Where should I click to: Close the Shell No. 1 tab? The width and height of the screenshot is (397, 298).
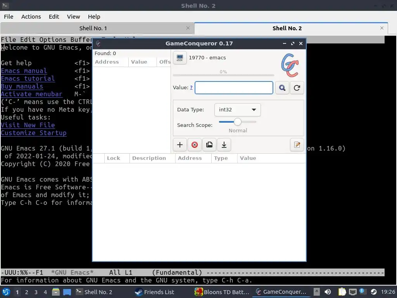coord(188,28)
